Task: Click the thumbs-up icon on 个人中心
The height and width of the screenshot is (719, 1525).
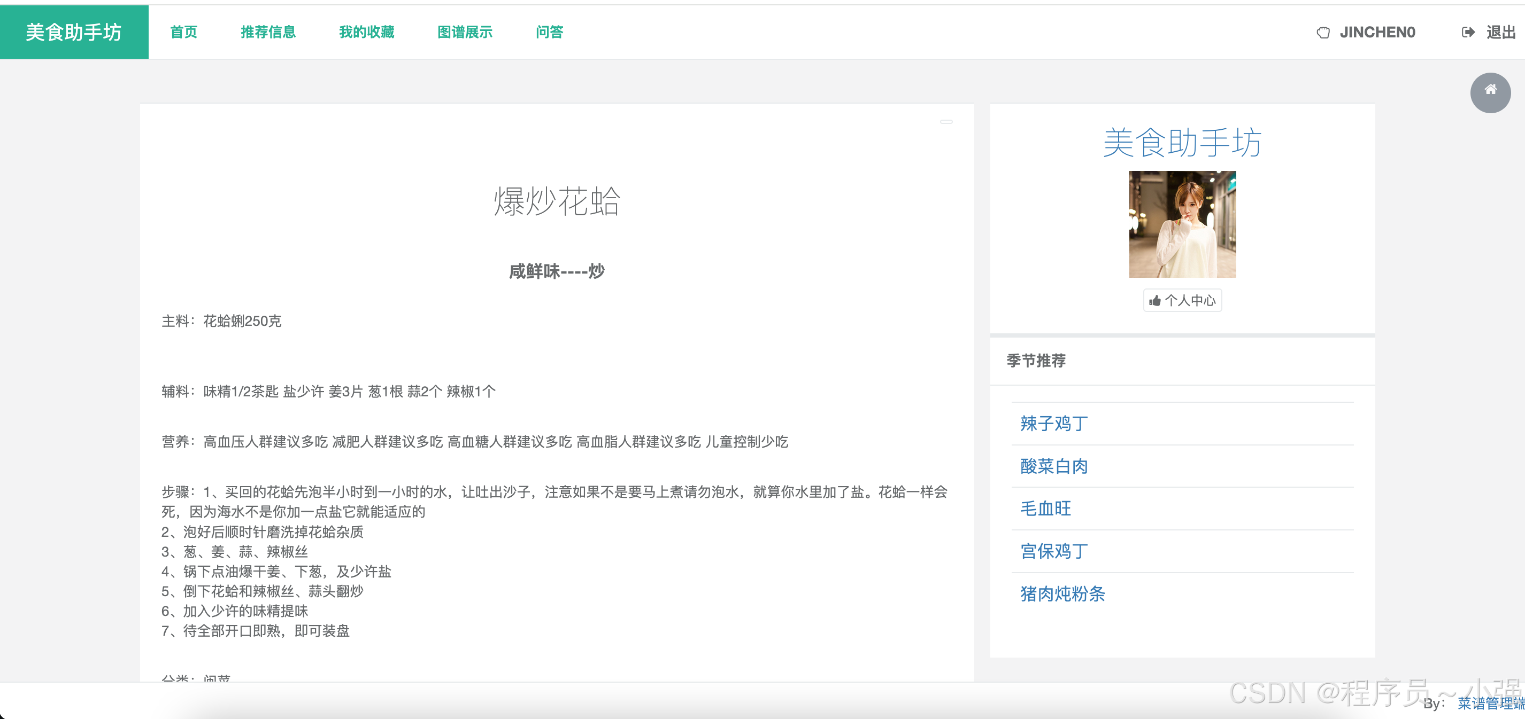Action: point(1154,301)
